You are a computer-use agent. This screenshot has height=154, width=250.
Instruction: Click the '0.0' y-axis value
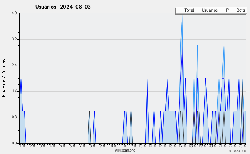point(14,143)
